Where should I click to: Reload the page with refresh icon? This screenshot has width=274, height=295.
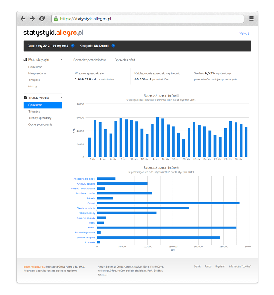(x=42, y=19)
